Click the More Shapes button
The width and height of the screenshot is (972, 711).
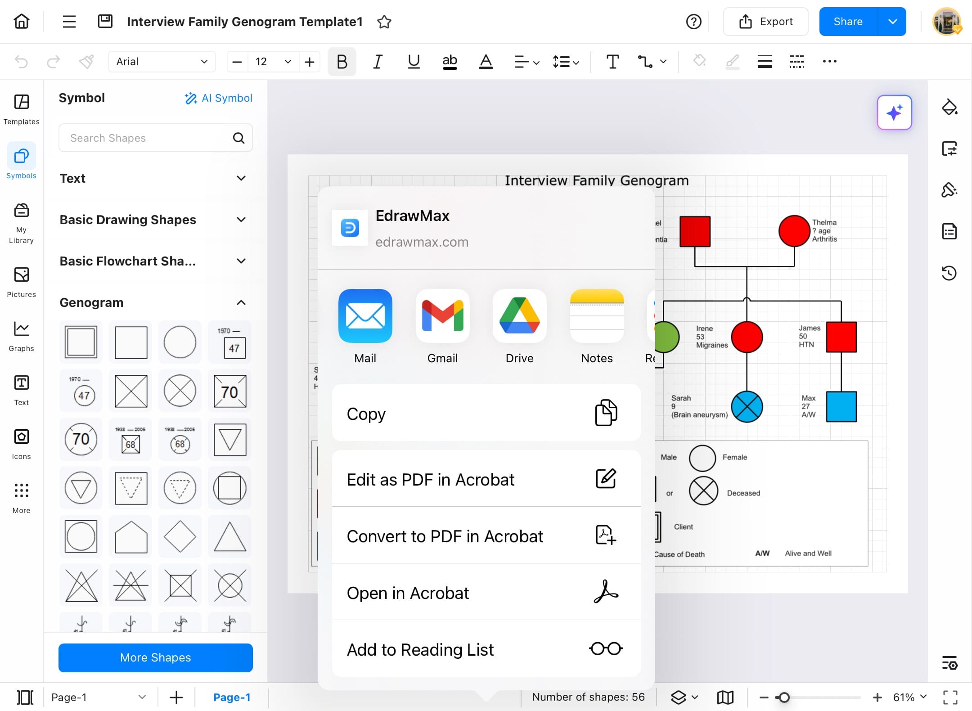click(155, 657)
